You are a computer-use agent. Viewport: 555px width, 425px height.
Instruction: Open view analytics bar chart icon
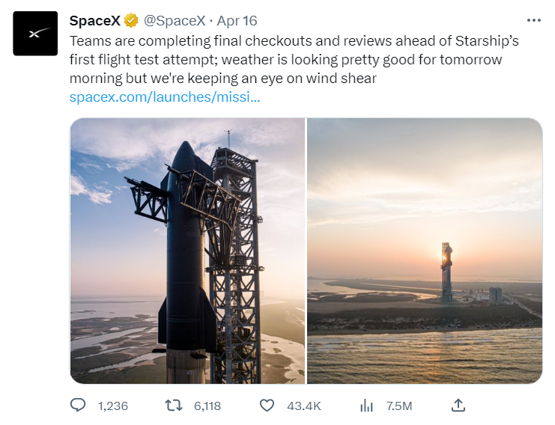pos(366,405)
